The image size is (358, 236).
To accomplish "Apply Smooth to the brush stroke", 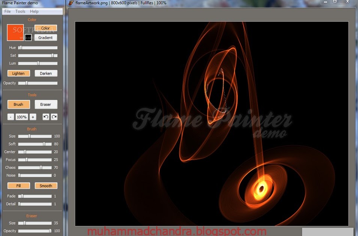I will 46,185.
